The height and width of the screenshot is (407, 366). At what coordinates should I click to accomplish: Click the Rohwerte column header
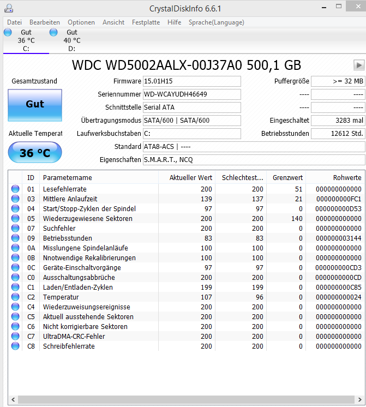(x=335, y=177)
